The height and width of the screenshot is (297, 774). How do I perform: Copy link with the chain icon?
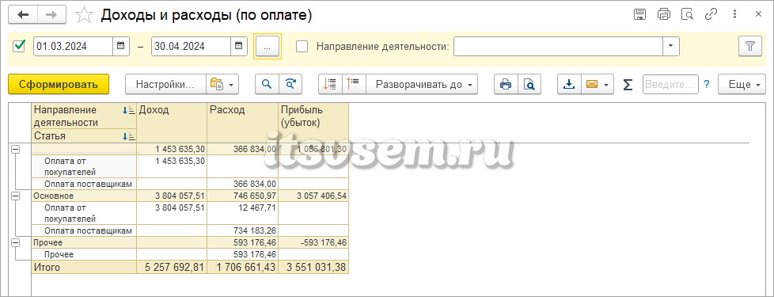[x=711, y=14]
